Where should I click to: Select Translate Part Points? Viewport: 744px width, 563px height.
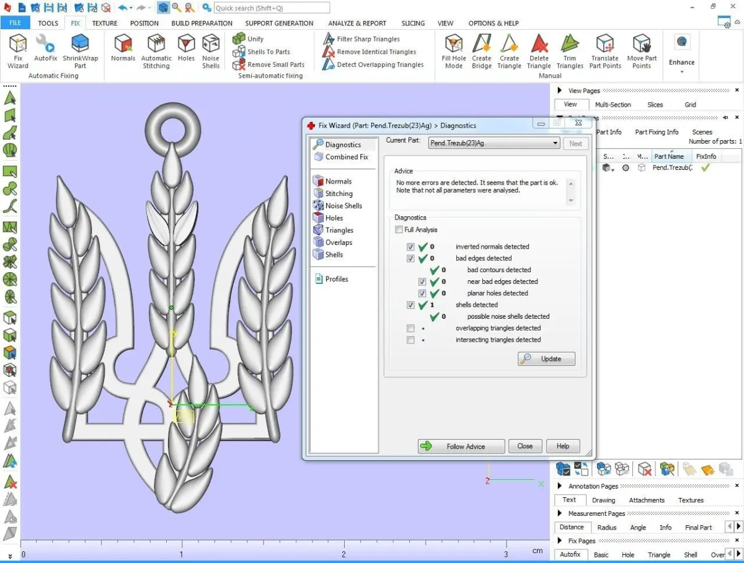[x=605, y=51]
